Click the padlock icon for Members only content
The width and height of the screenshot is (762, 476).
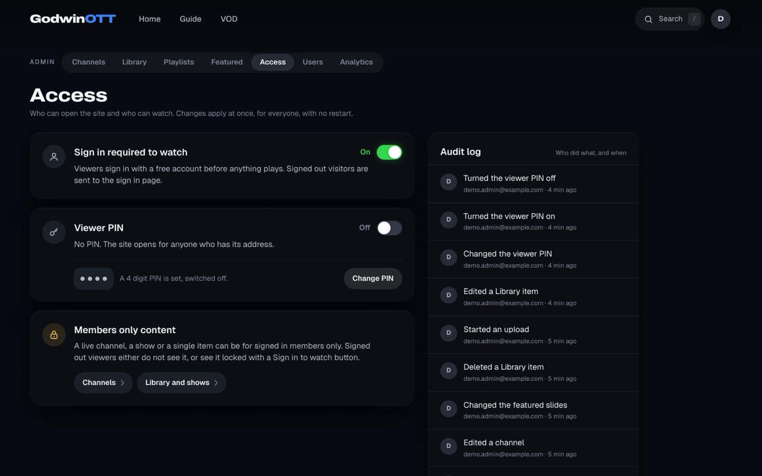(x=54, y=335)
